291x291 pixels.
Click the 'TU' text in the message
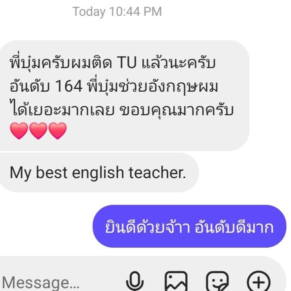[x=127, y=63]
